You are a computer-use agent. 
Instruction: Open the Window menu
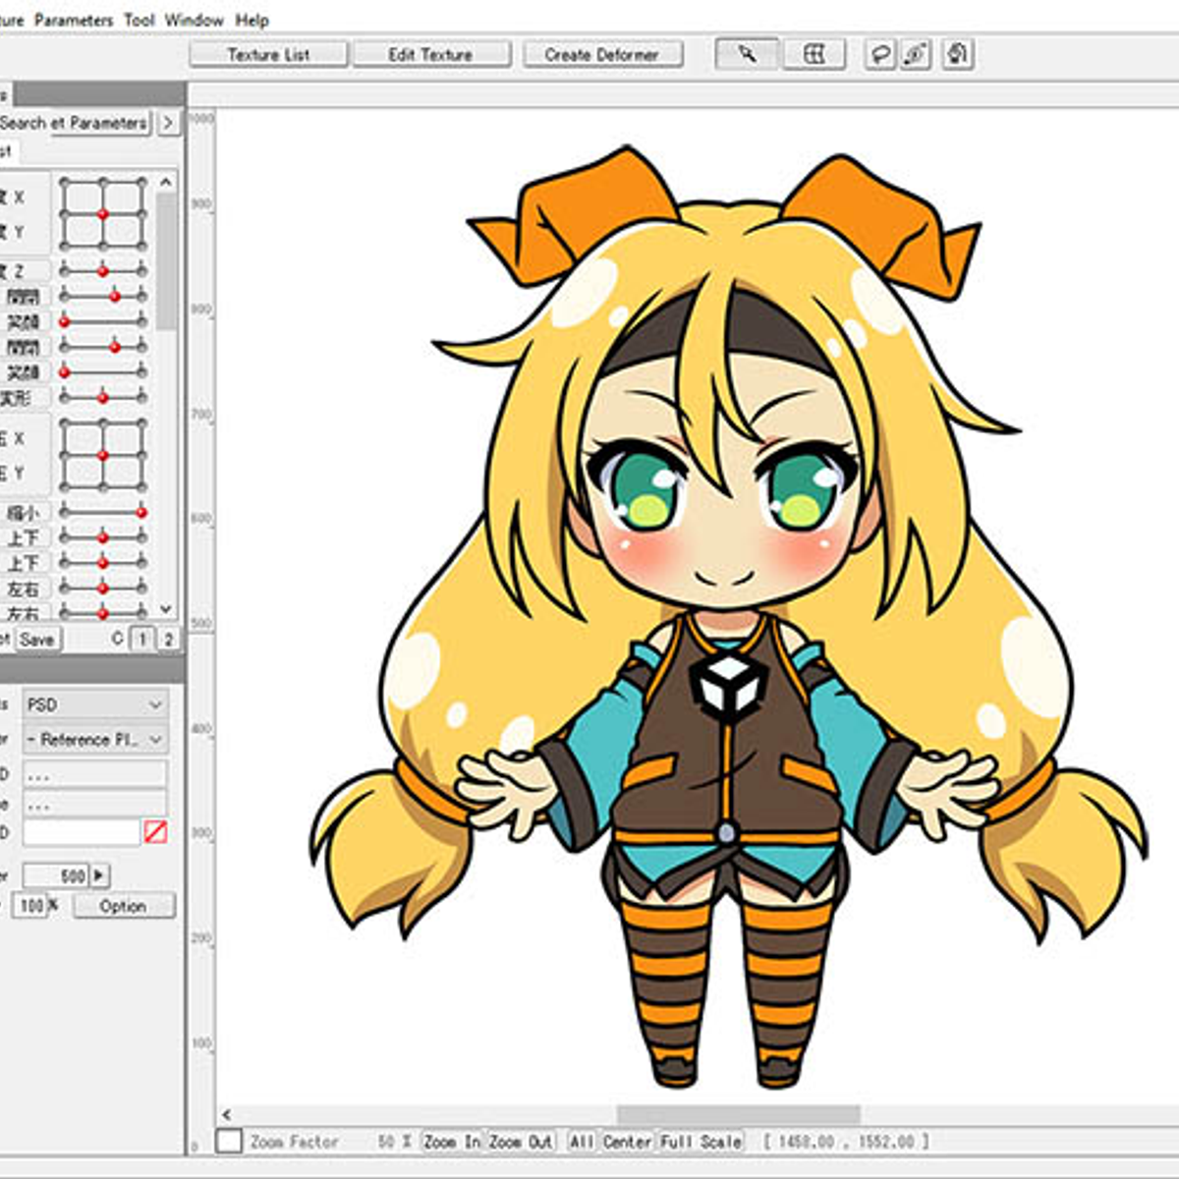[194, 20]
